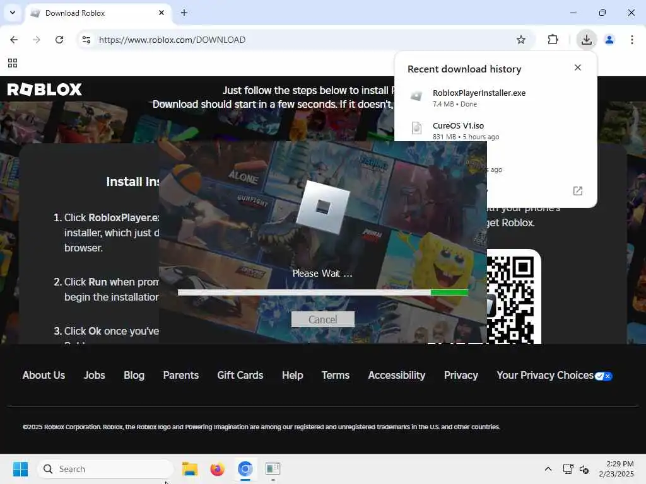Open File Explorer from taskbar
The width and height of the screenshot is (646, 484).
(x=190, y=469)
